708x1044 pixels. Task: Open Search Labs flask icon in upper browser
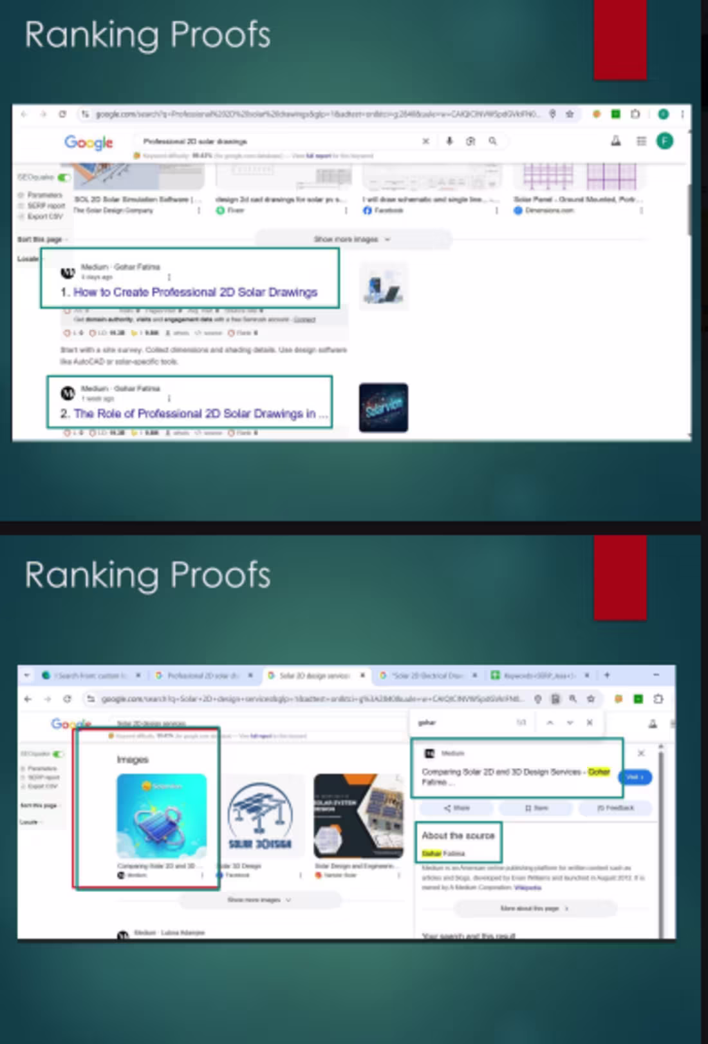coord(616,141)
